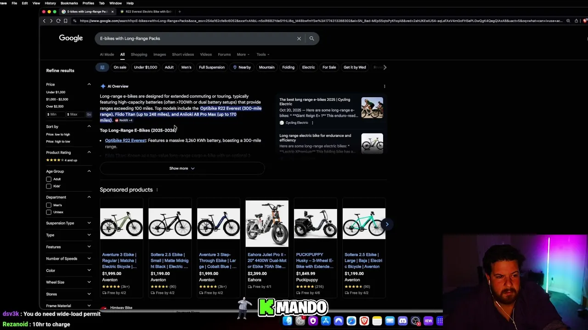Open Mail from the dock

click(390, 321)
